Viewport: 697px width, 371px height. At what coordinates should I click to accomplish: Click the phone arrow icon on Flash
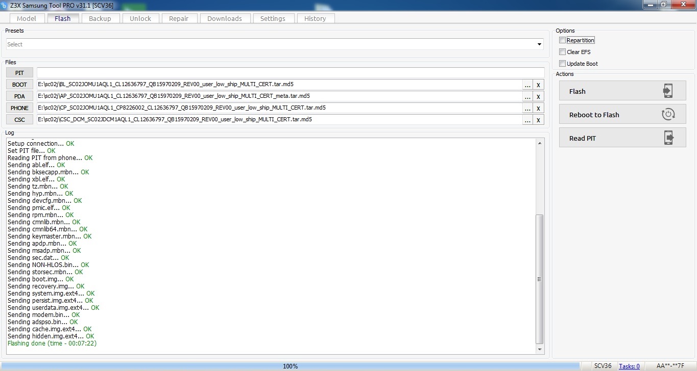point(668,91)
